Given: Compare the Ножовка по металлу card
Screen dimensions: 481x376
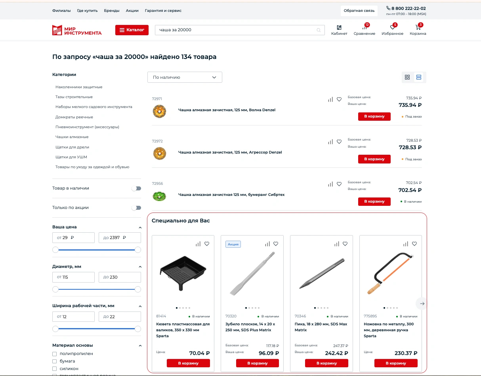Looking at the screenshot, I should 406,244.
